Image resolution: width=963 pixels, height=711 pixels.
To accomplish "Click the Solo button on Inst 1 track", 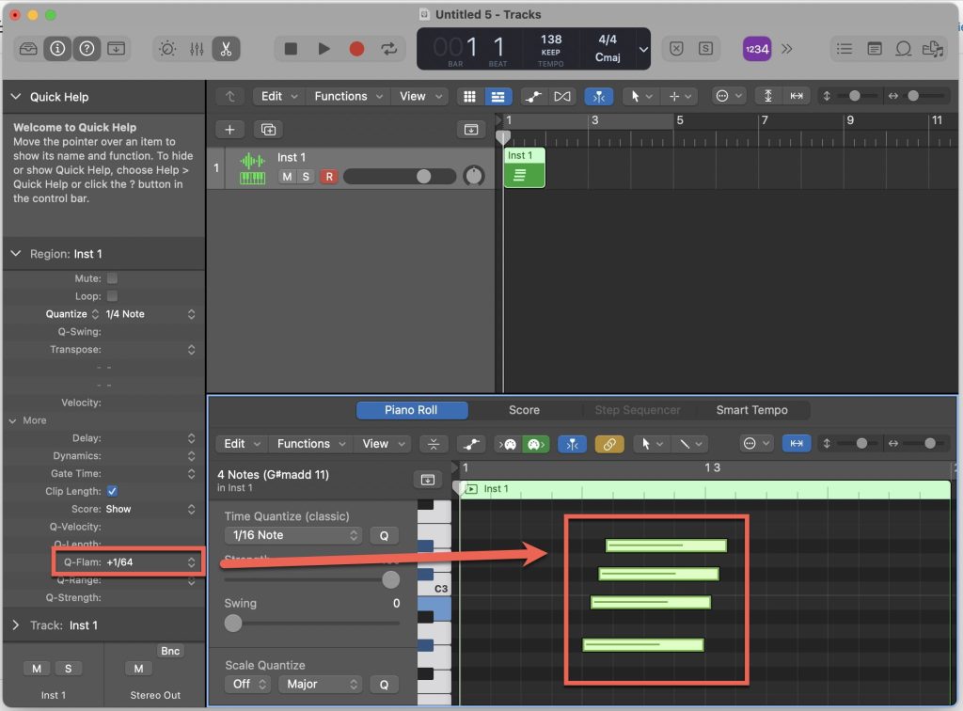I will point(305,177).
